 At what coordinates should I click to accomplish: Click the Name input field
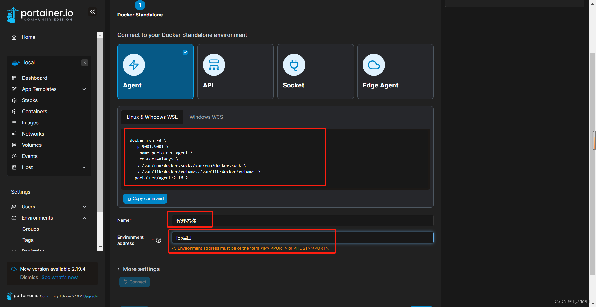click(x=302, y=221)
